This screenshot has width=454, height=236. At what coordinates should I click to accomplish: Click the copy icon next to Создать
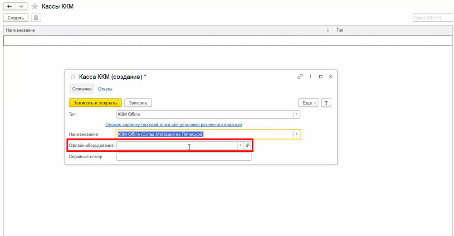[x=36, y=18]
